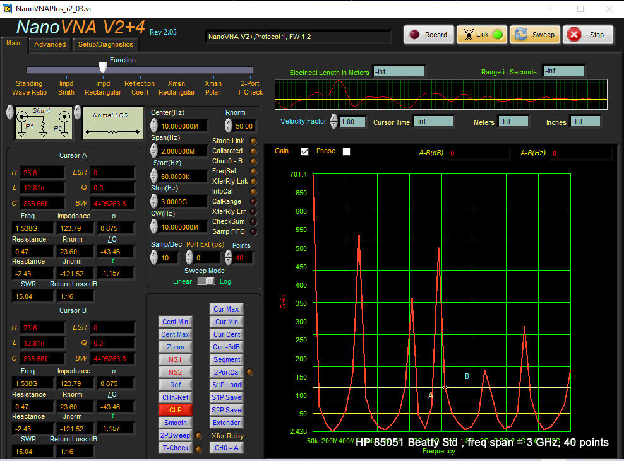Image resolution: width=624 pixels, height=461 pixels.
Task: Select Standing Wave Ratio on Function slider
Action: pos(29,88)
